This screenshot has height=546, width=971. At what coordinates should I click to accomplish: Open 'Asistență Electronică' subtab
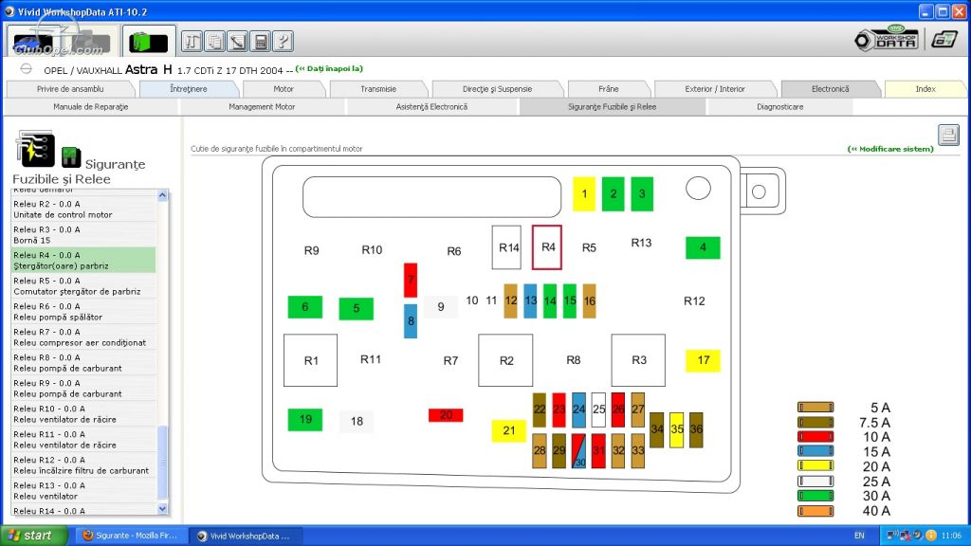pyautogui.click(x=431, y=107)
